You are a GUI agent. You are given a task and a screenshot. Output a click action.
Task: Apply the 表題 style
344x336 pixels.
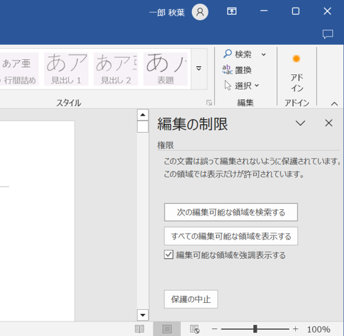pos(166,69)
